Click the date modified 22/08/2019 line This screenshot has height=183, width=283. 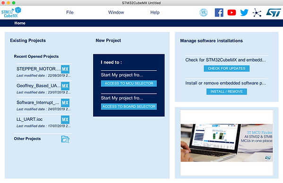pyautogui.click(x=43, y=75)
